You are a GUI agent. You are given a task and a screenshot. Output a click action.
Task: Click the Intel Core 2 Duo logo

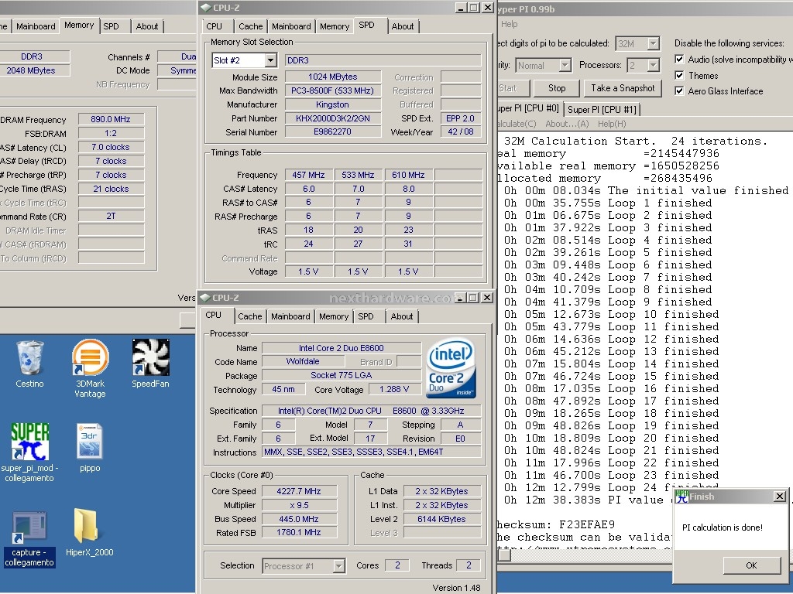(x=450, y=368)
